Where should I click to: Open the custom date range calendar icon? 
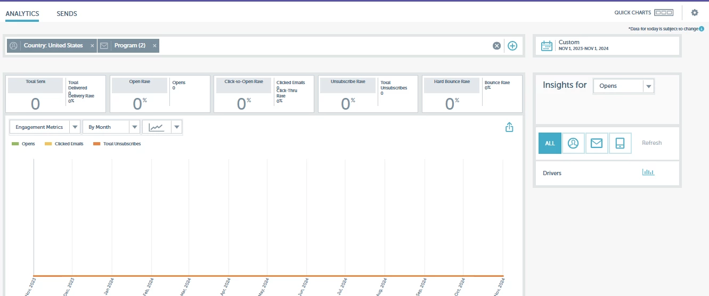click(x=547, y=46)
